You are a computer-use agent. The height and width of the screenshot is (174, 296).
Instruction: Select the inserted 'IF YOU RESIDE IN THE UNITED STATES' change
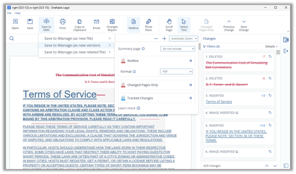coord(236,136)
